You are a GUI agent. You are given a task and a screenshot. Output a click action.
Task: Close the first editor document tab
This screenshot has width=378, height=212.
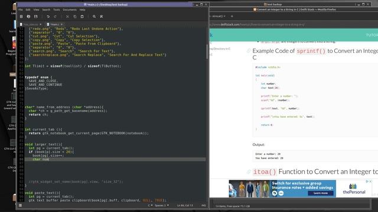pyautogui.click(x=41, y=25)
